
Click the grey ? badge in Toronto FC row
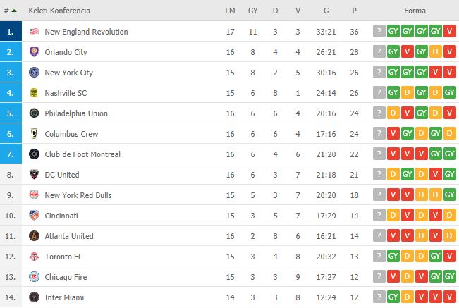point(379,257)
